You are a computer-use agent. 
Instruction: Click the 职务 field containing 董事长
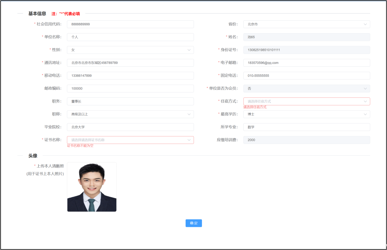tap(130, 101)
